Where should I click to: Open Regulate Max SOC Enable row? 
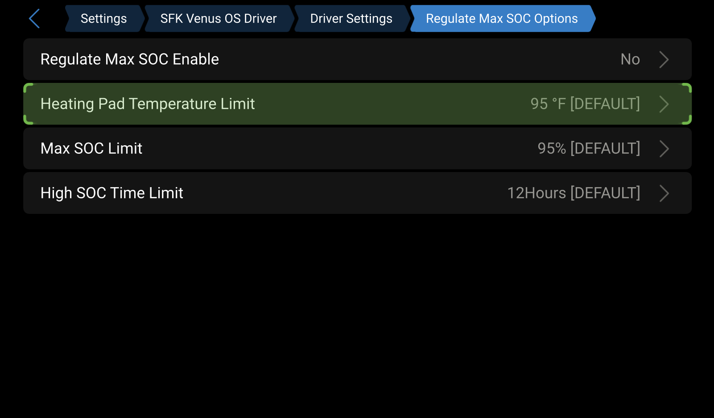357,59
